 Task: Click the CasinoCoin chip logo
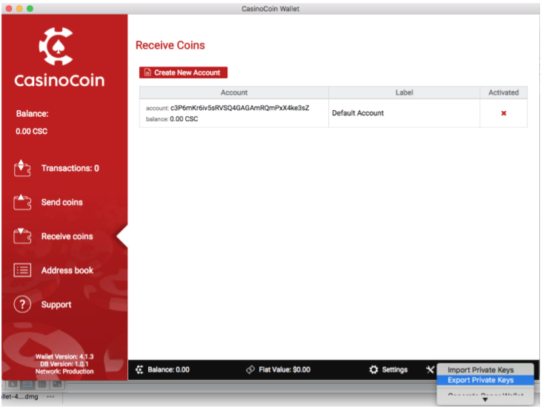[x=56, y=46]
